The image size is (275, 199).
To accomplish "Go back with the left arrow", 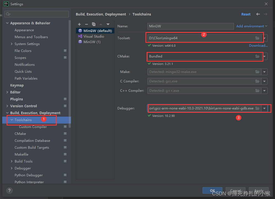I will 258,14.
